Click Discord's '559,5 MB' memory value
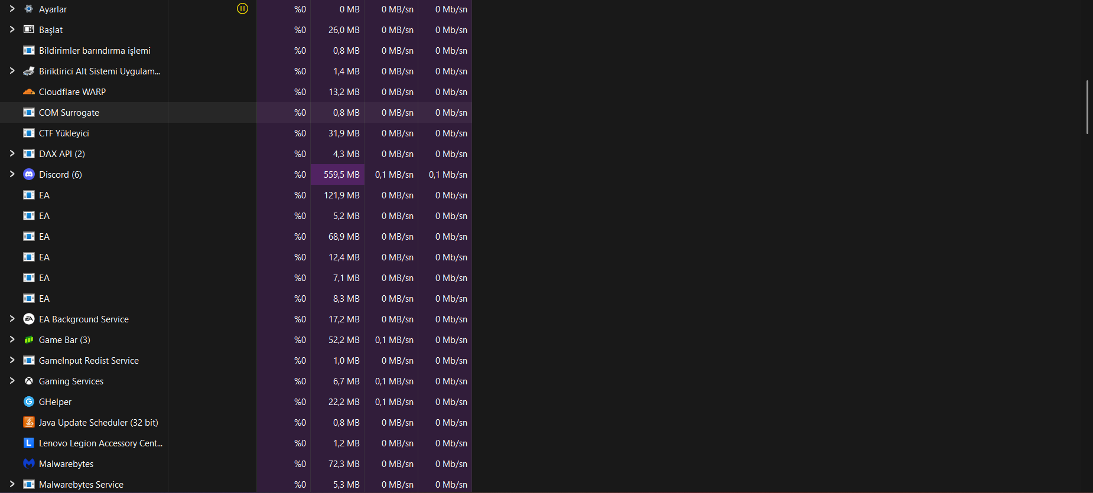1093x493 pixels. point(341,175)
